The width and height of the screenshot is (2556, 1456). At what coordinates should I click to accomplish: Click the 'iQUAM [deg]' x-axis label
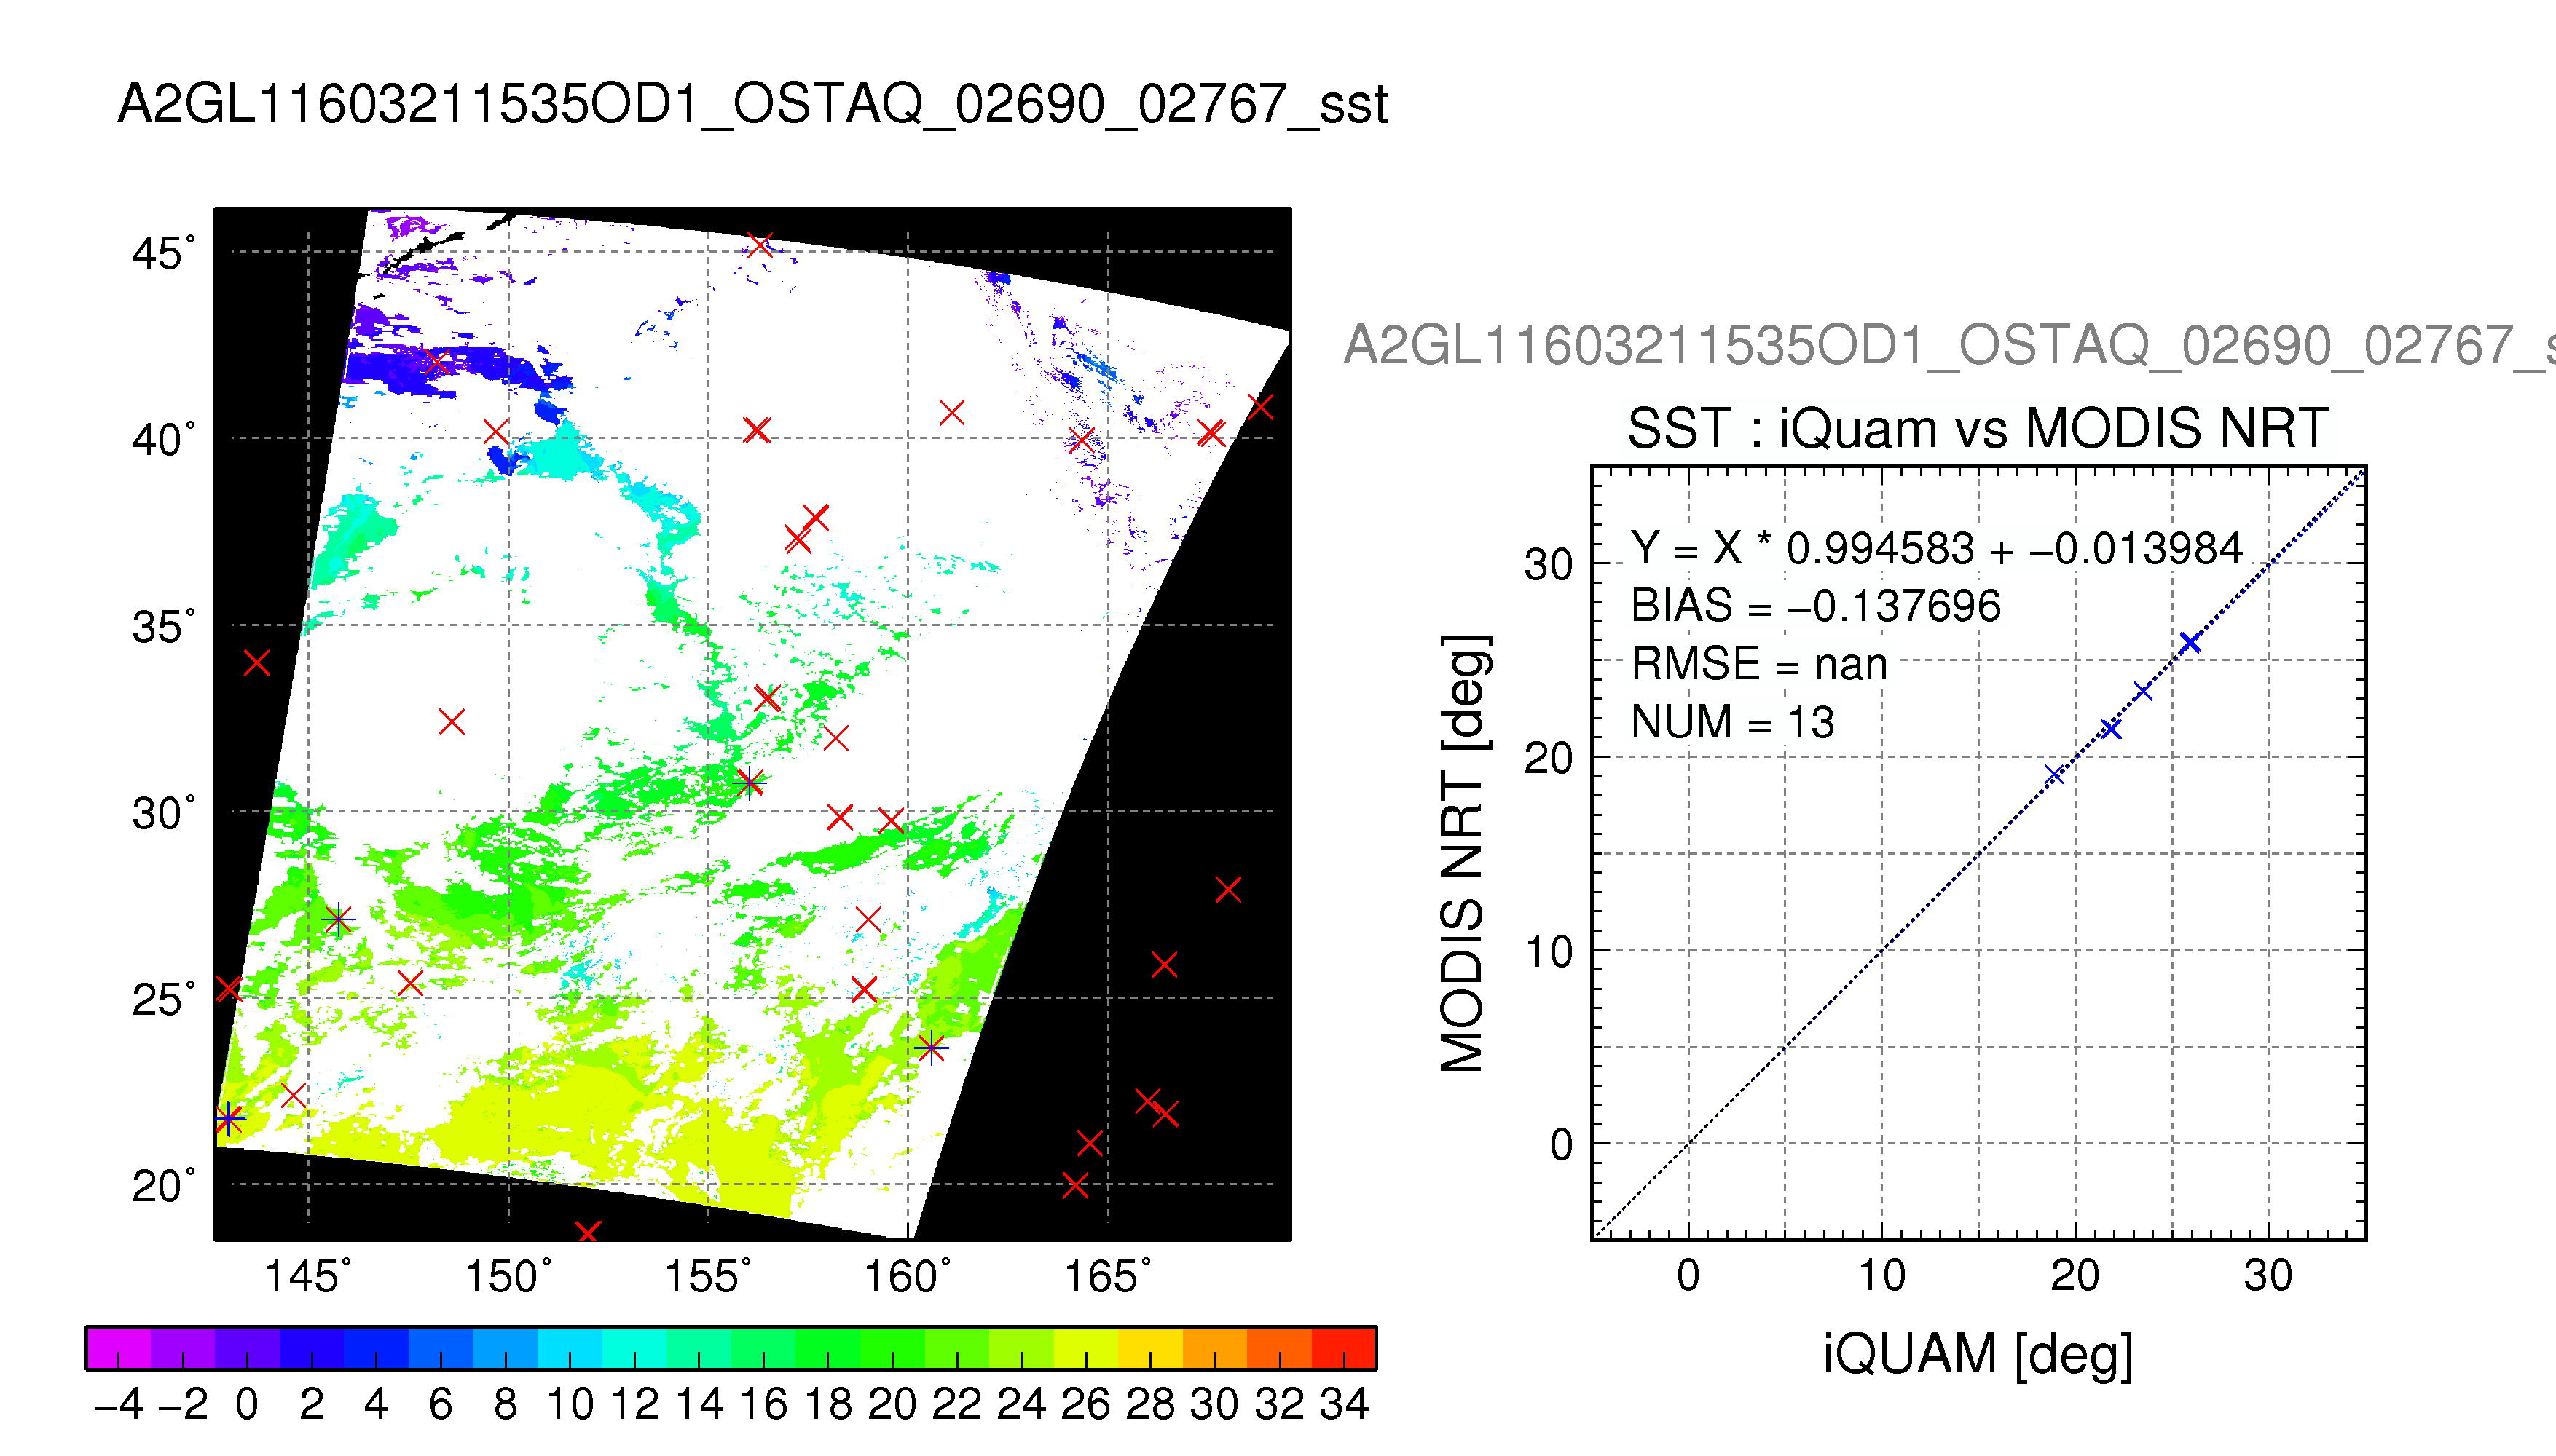1978,1356
